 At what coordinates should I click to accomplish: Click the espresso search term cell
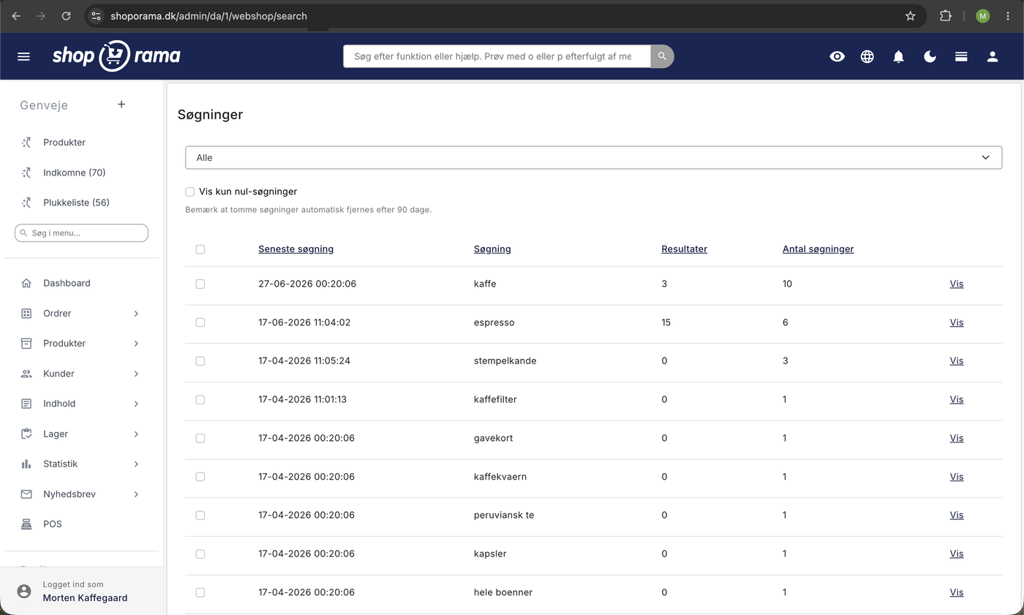494,322
